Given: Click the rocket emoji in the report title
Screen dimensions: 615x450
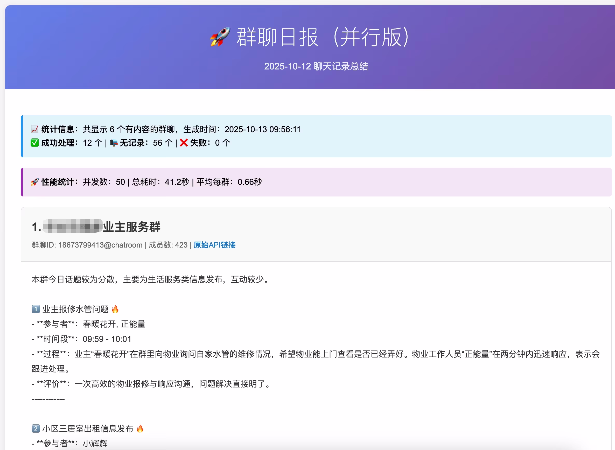Looking at the screenshot, I should click(x=220, y=37).
